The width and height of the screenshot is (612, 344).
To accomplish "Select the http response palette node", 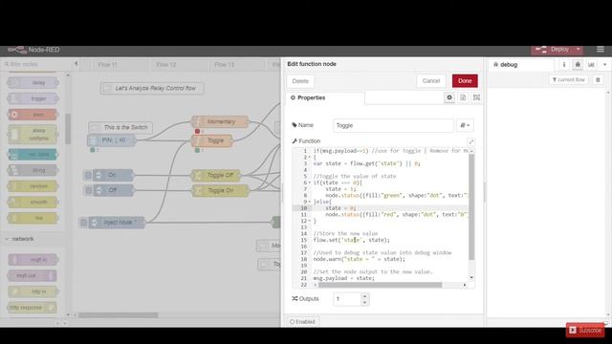I will click(x=32, y=308).
